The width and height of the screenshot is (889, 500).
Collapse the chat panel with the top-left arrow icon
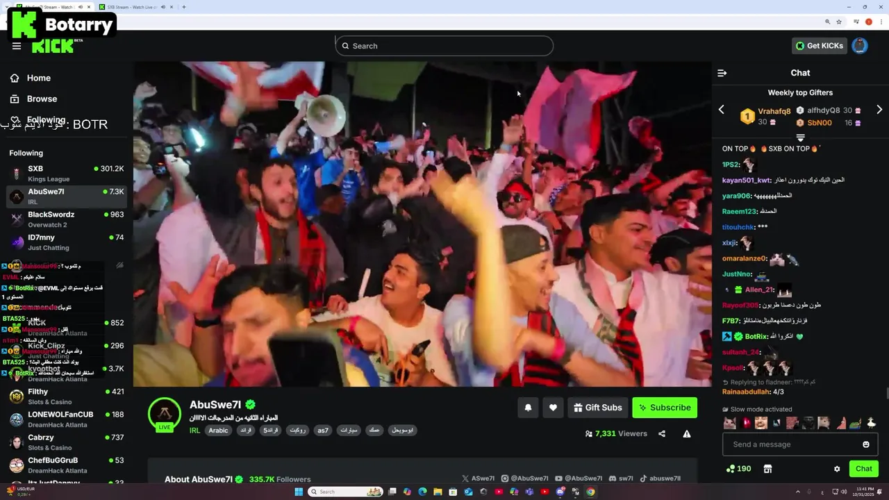coord(722,73)
